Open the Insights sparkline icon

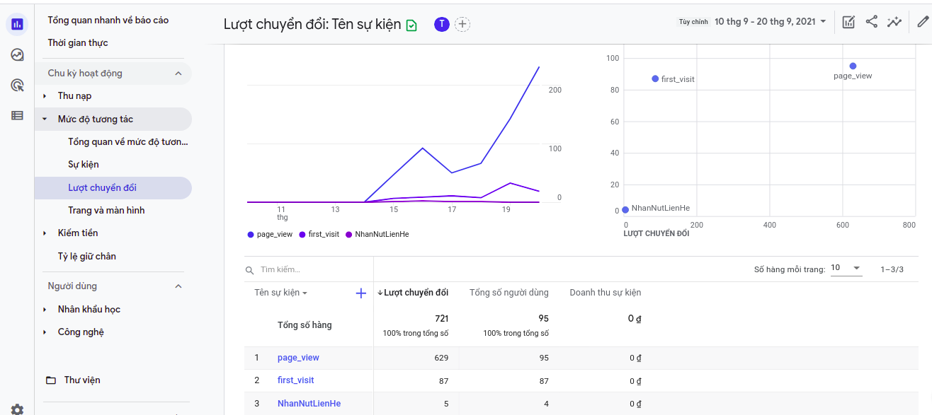tap(894, 22)
